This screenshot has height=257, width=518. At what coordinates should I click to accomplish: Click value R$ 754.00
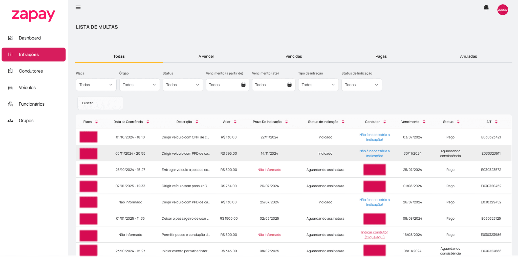tap(229, 186)
